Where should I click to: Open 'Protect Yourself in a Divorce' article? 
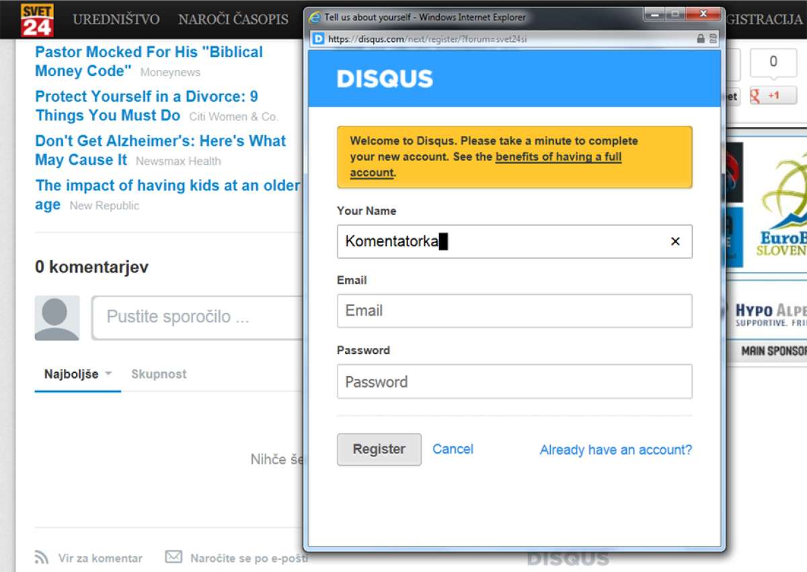point(147,106)
